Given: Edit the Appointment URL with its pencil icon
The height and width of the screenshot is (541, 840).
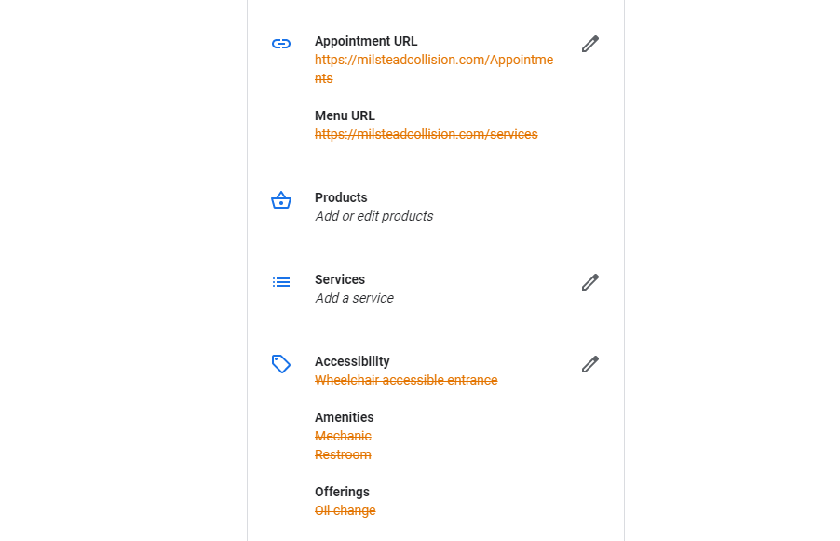Looking at the screenshot, I should [589, 44].
